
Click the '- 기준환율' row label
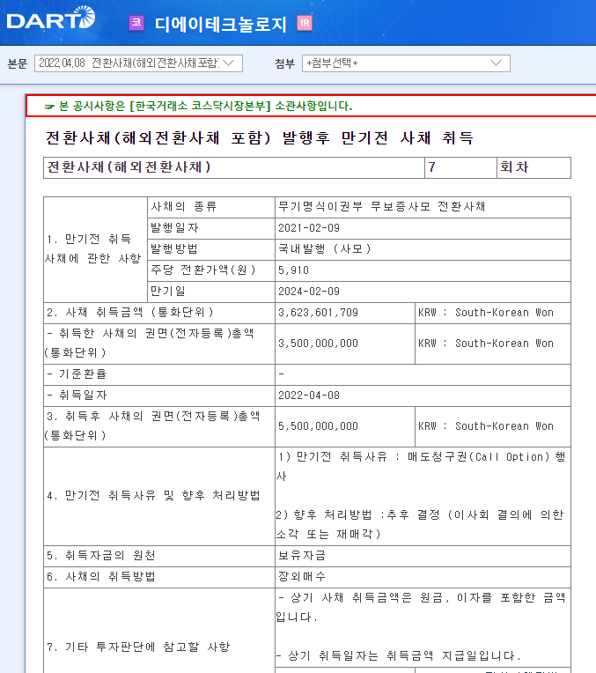point(77,374)
